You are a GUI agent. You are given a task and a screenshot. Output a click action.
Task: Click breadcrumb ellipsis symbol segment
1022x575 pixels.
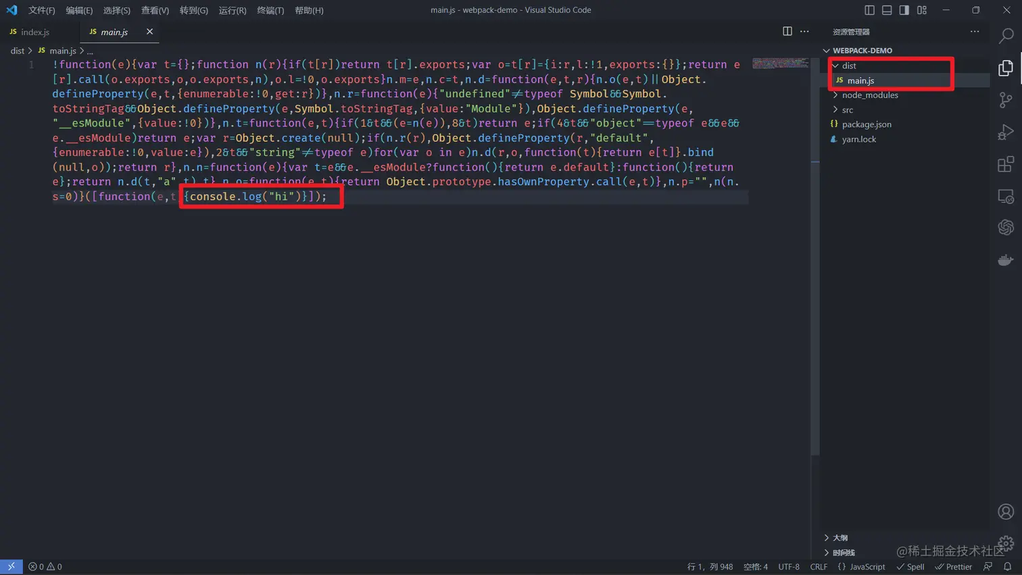90,51
